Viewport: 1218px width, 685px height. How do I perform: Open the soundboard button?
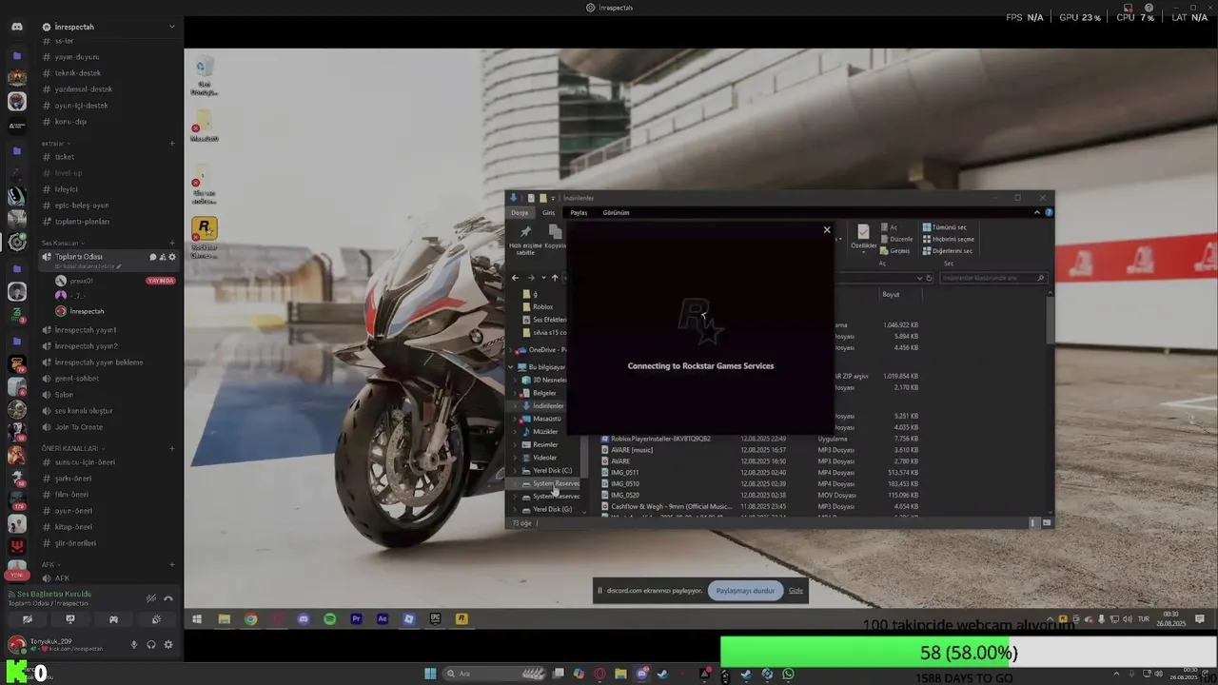(156, 619)
